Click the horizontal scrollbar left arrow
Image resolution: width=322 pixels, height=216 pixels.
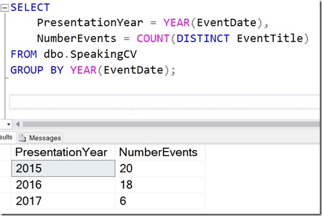tap(18, 124)
